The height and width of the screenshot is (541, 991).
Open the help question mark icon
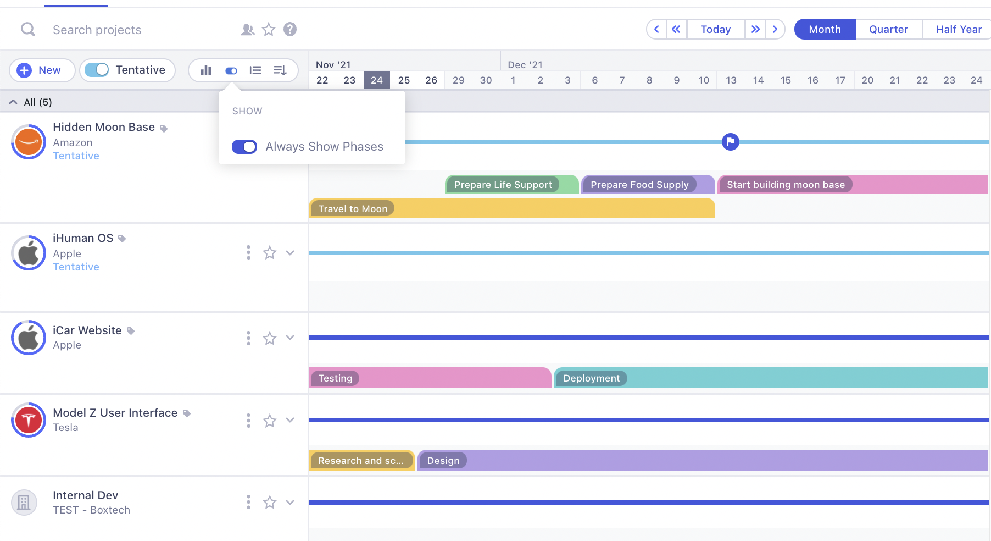coord(290,29)
